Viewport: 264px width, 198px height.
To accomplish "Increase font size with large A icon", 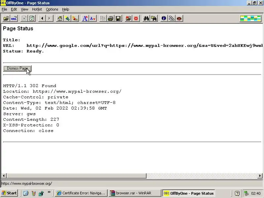I will (x=85, y=18).
